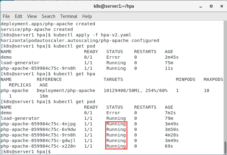Image resolution: width=227 pixels, height=155 pixels.
Task: Click pod name php-apache-859984c75c-4njpg
Action: (38, 124)
